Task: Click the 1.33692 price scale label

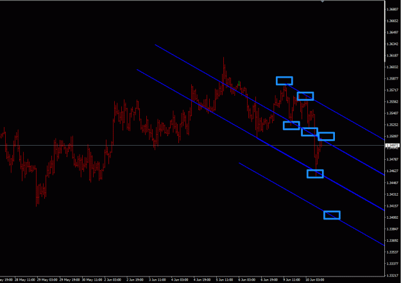Action: click(x=393, y=241)
